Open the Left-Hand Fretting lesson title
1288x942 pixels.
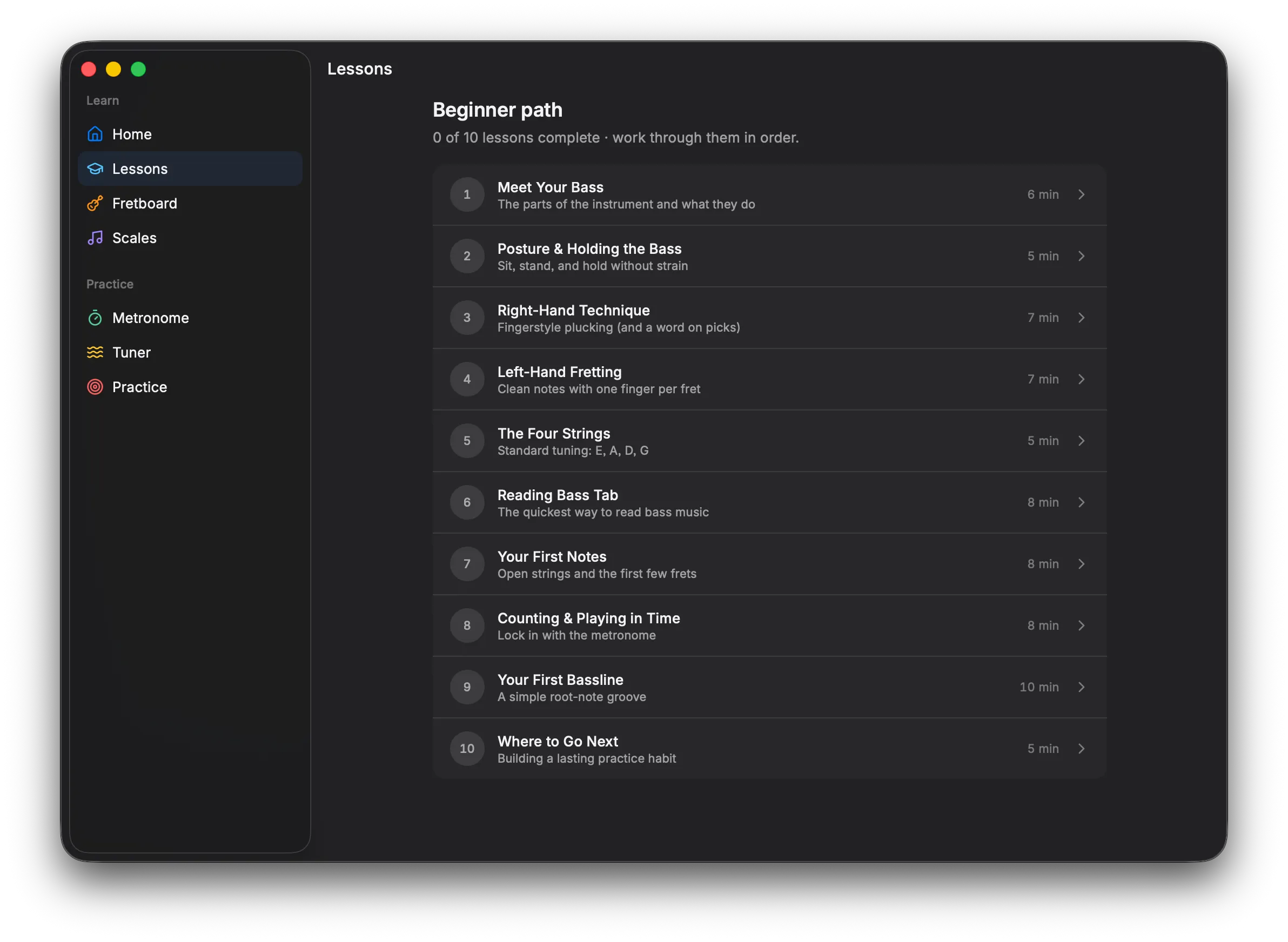click(x=560, y=372)
